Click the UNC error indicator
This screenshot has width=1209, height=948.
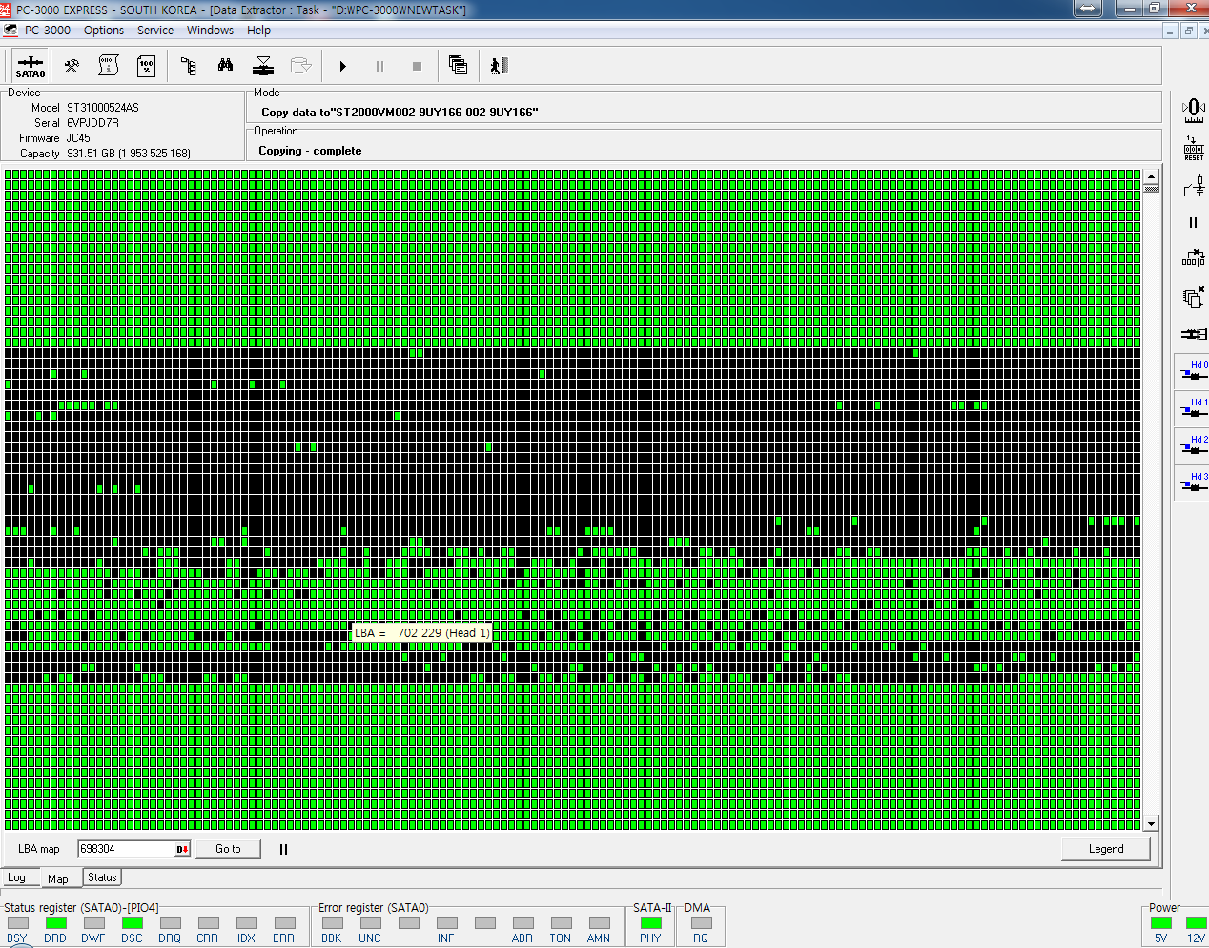370,923
